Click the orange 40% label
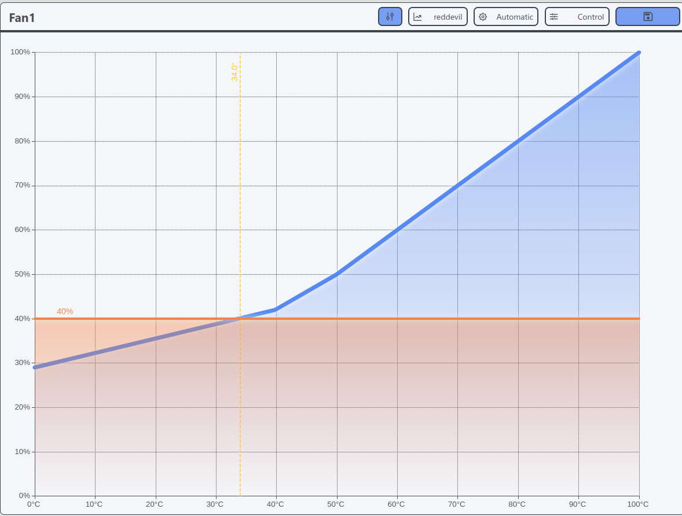Screen dimensions: 682x516 click(x=65, y=311)
